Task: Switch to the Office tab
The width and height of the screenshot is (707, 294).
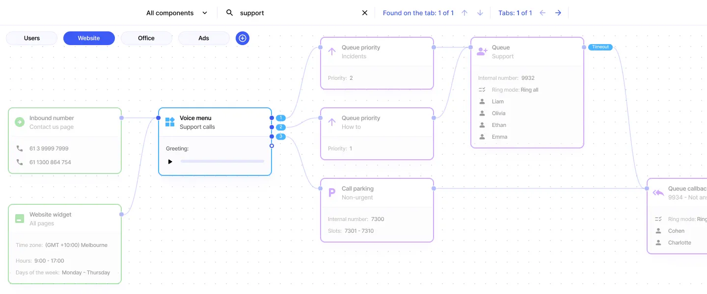Action: [x=146, y=38]
